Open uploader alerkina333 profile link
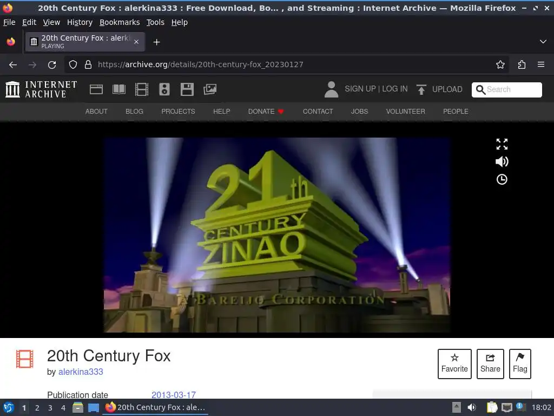Image resolution: width=554 pixels, height=416 pixels. [81, 372]
